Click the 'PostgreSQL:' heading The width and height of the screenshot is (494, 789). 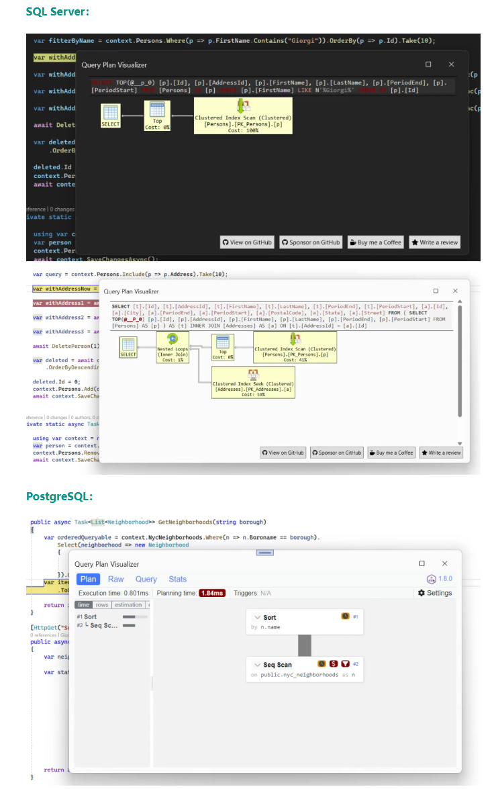click(59, 496)
